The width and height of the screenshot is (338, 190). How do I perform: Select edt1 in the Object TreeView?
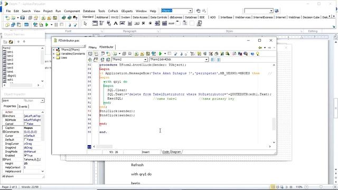point(10,80)
